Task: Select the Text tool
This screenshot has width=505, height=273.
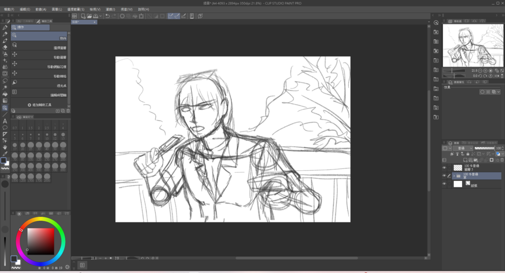Action: [x=5, y=121]
